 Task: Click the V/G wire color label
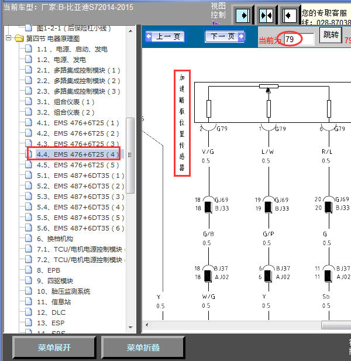tap(208, 152)
